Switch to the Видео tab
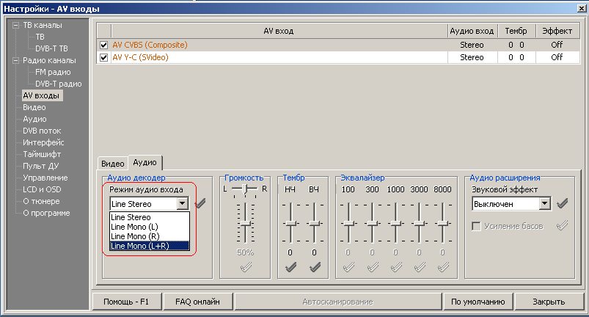The image size is (589, 317). tap(112, 163)
